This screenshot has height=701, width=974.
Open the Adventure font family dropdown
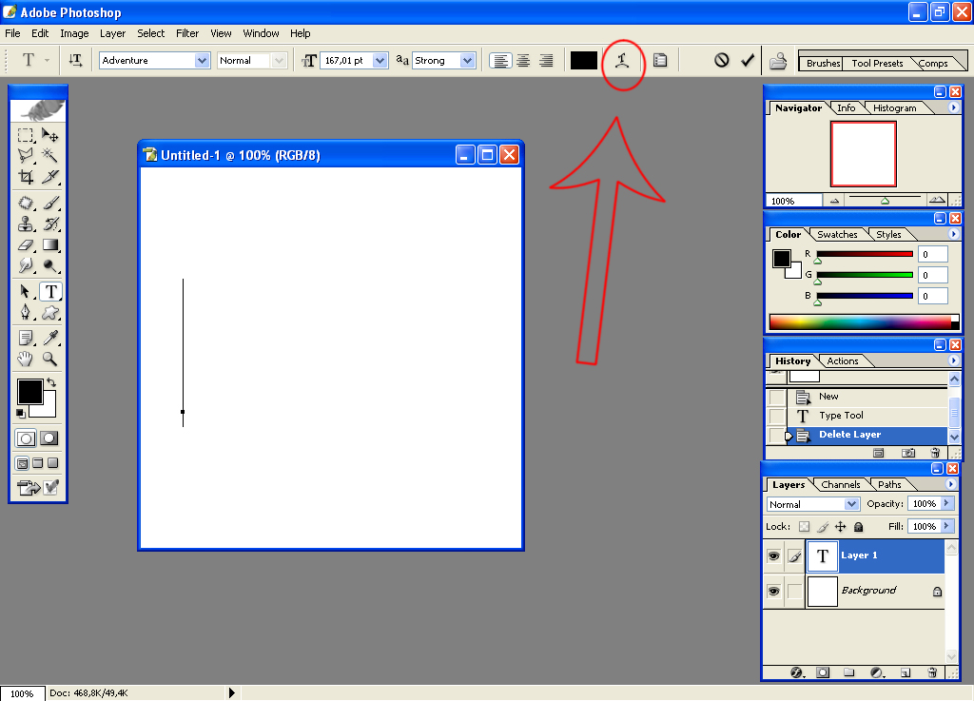(x=202, y=60)
